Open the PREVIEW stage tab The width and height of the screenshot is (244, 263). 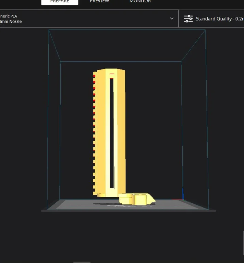coord(99,2)
